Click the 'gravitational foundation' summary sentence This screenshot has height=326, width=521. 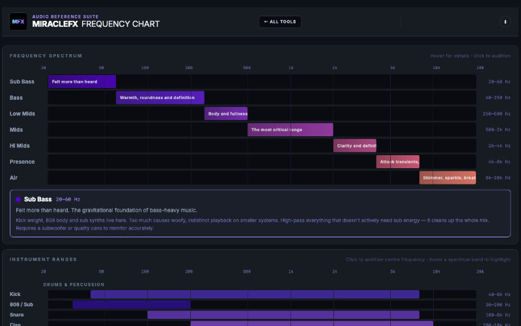107,210
